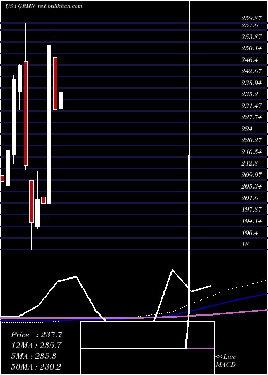Select the 197.87 price axis label
The image size is (268, 375).
[x=251, y=209]
